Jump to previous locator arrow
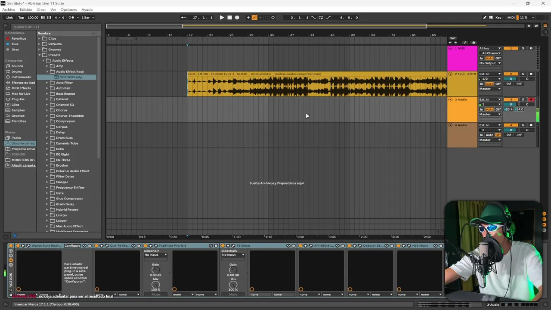The height and width of the screenshot is (310, 551). (x=450, y=42)
